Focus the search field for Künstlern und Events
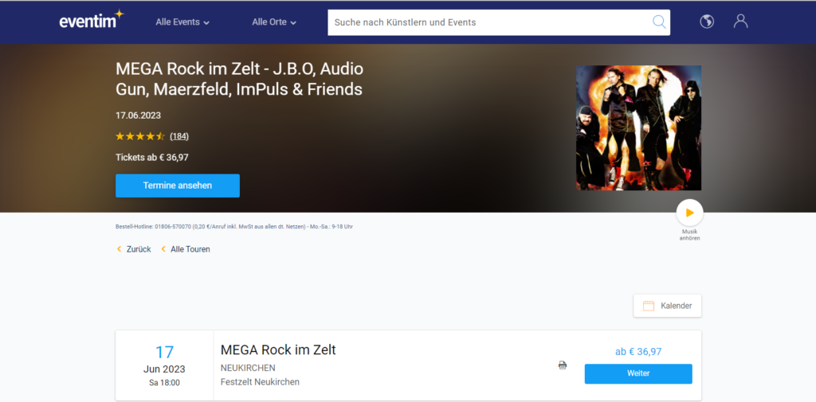The width and height of the screenshot is (816, 402). pyautogui.click(x=486, y=22)
